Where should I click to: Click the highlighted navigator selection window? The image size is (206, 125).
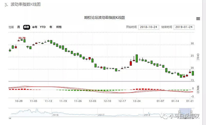tap(185, 112)
